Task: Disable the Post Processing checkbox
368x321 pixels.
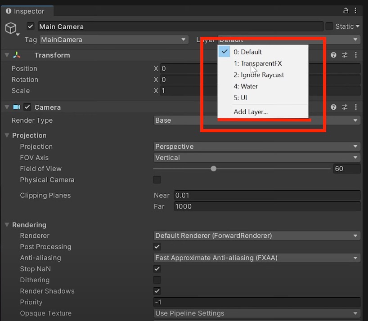Action: [x=157, y=247]
